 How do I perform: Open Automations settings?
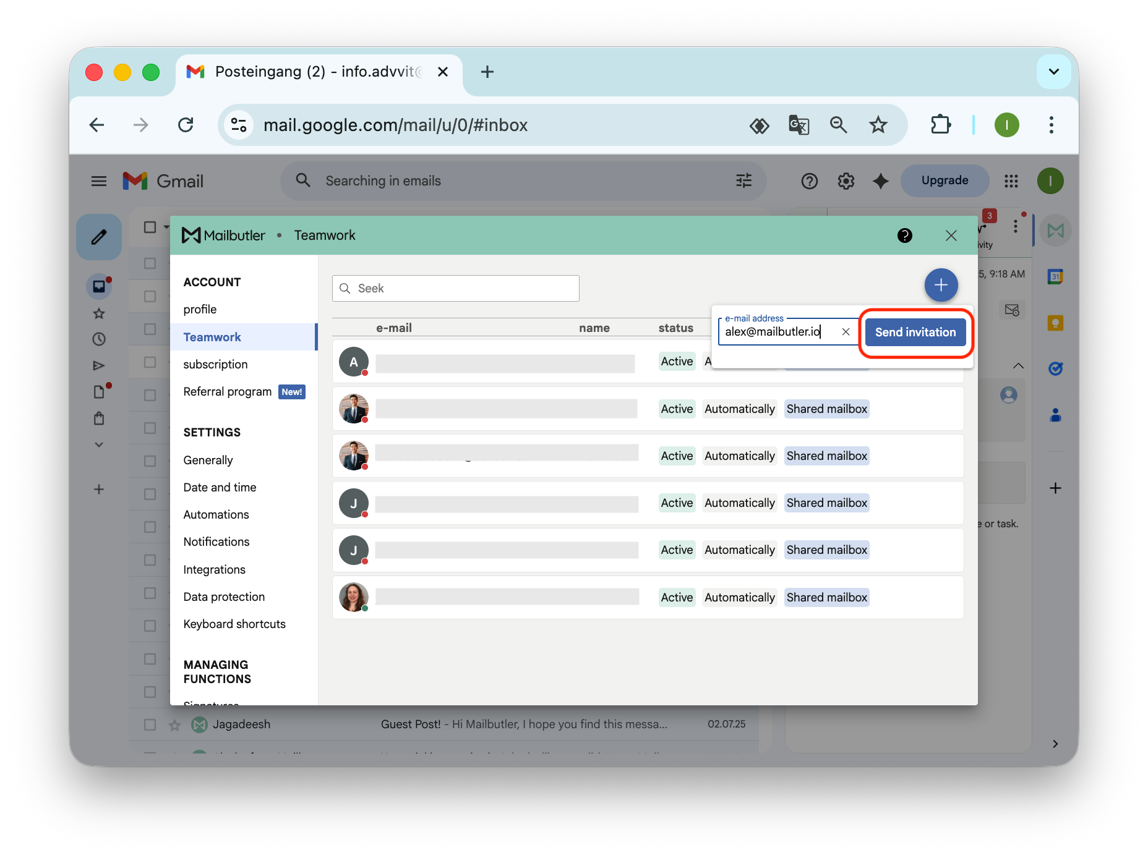coord(216,514)
